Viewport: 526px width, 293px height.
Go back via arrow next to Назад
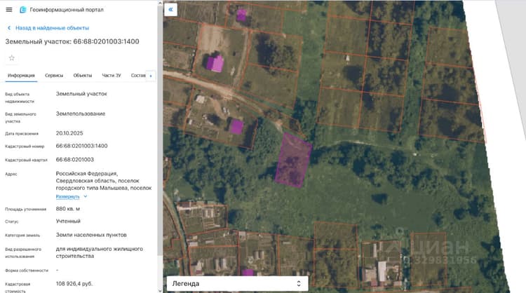[9, 28]
